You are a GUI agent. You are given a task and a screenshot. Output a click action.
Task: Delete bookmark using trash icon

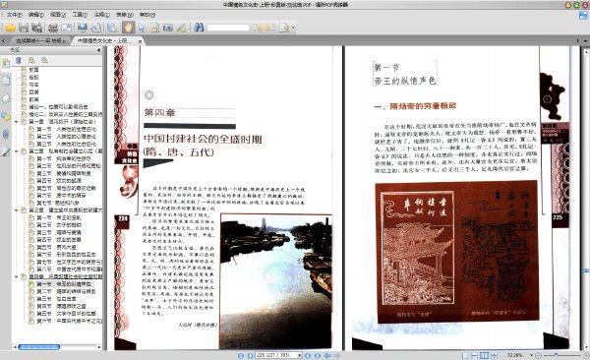[x=19, y=60]
